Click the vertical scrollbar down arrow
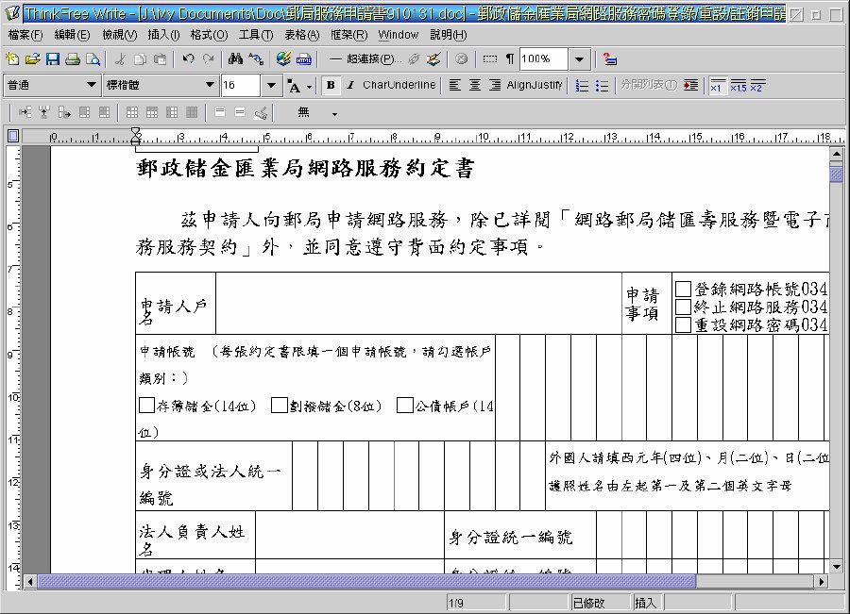The image size is (850, 614). [836, 567]
